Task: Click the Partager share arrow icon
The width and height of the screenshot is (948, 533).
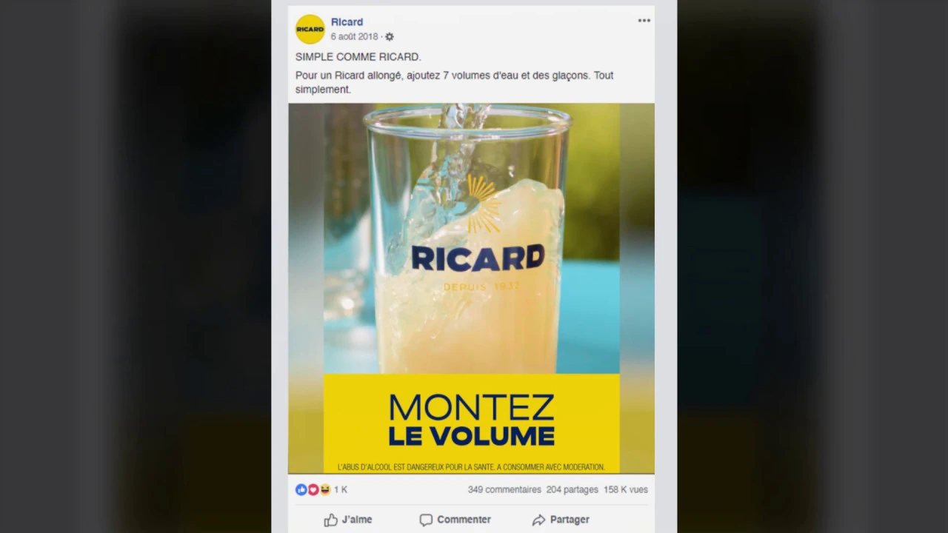Action: click(538, 520)
